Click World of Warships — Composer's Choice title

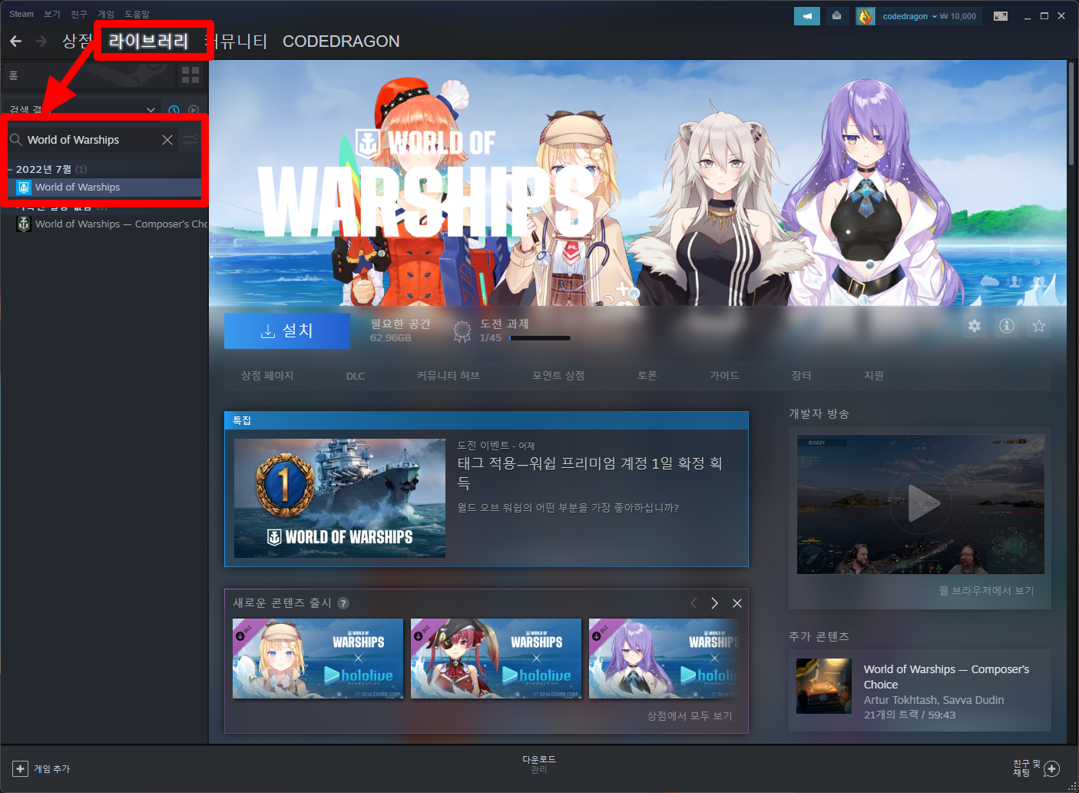tap(946, 677)
